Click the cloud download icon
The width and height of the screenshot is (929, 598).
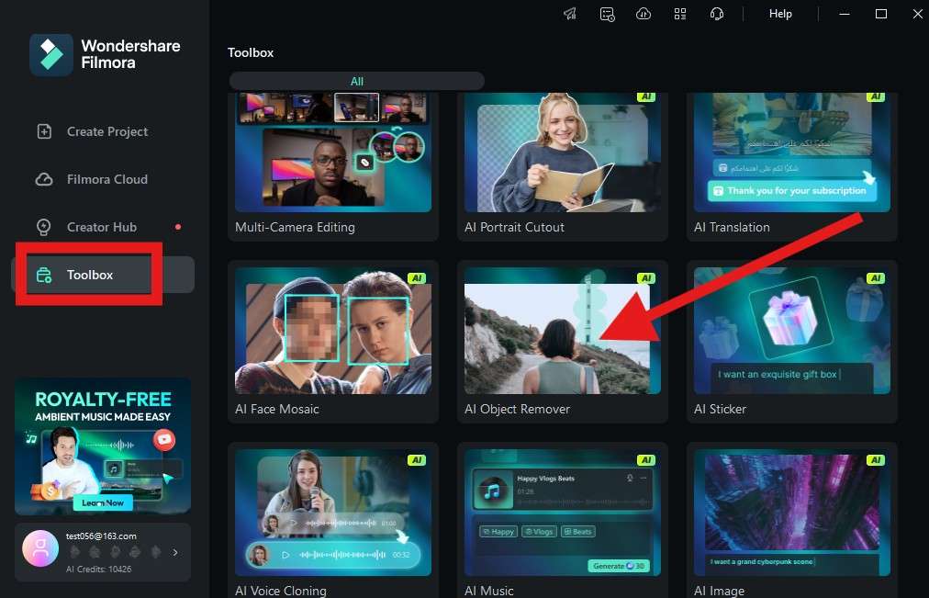pos(644,14)
